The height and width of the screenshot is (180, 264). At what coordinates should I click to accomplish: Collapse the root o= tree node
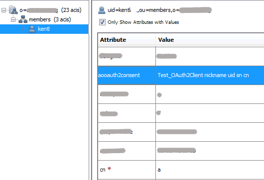pos(3,10)
